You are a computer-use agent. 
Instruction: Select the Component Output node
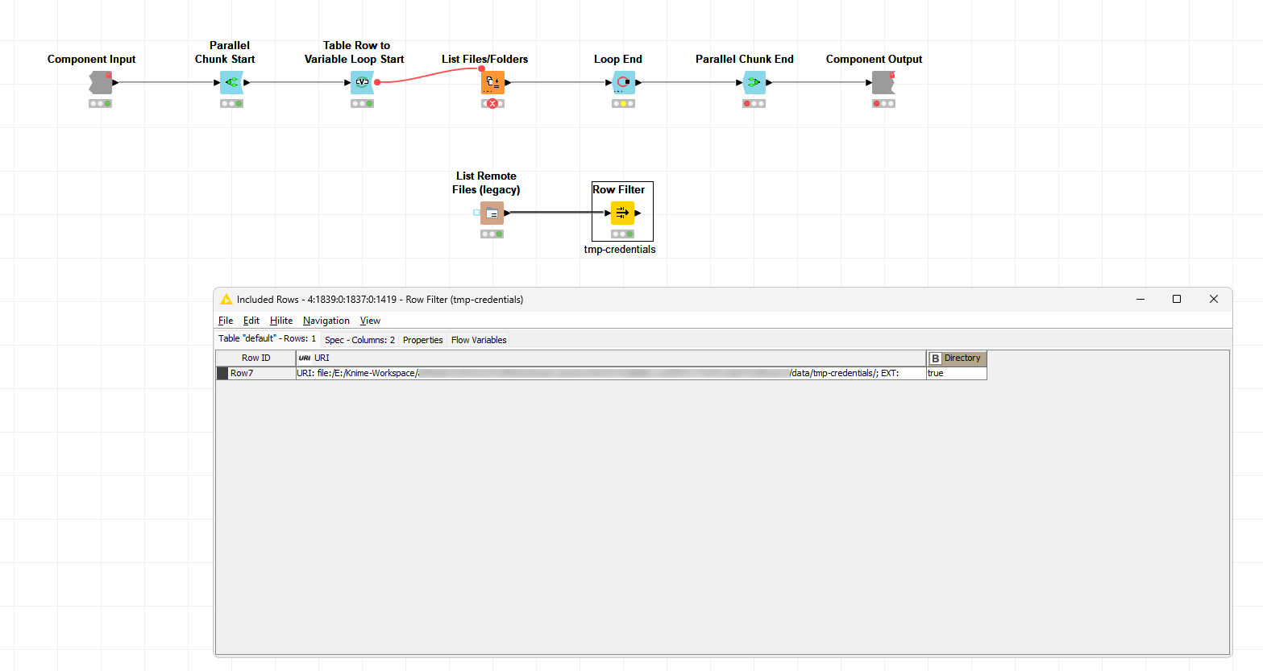tap(883, 82)
